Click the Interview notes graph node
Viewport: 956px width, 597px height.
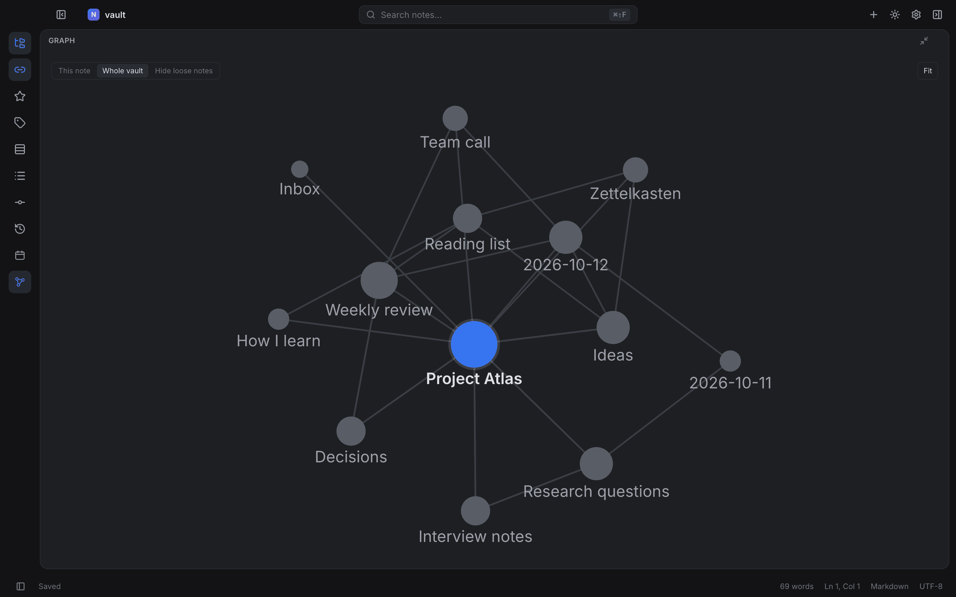coord(475,511)
